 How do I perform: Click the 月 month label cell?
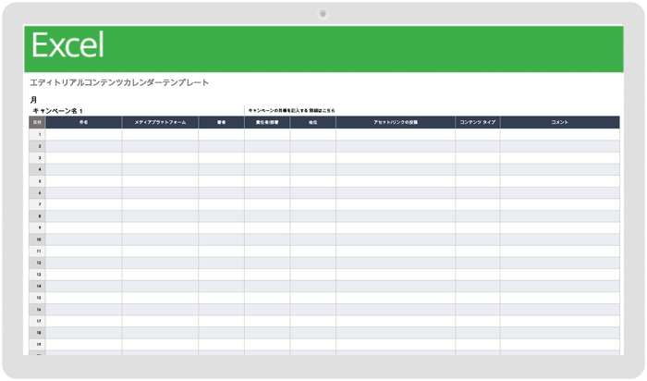click(x=34, y=100)
